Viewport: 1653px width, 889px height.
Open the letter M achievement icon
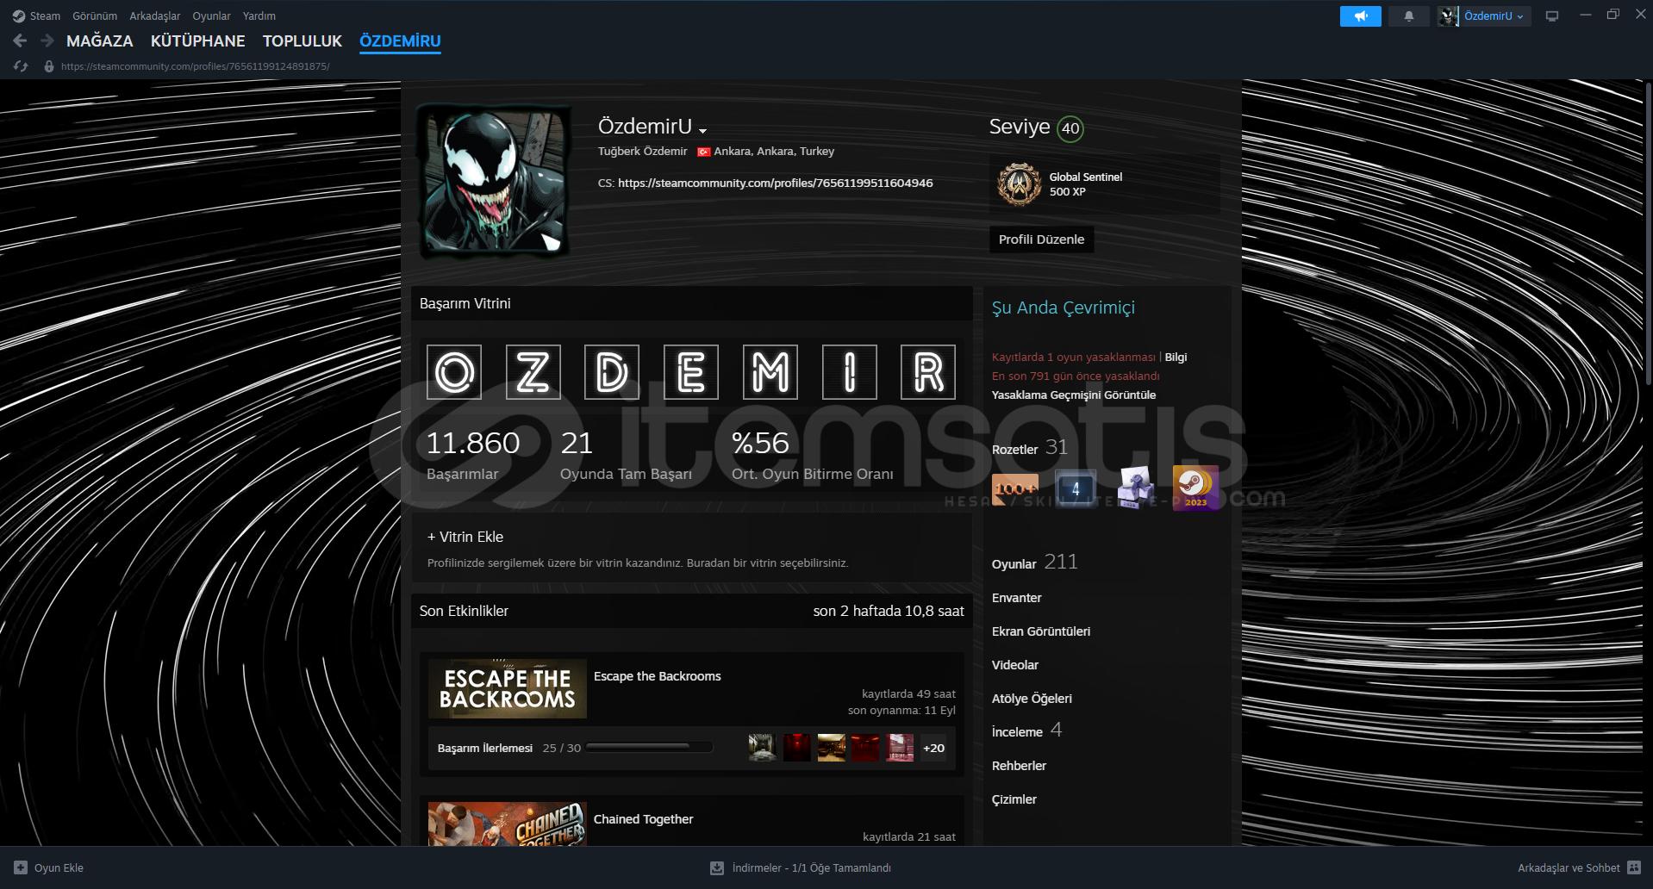click(x=770, y=372)
